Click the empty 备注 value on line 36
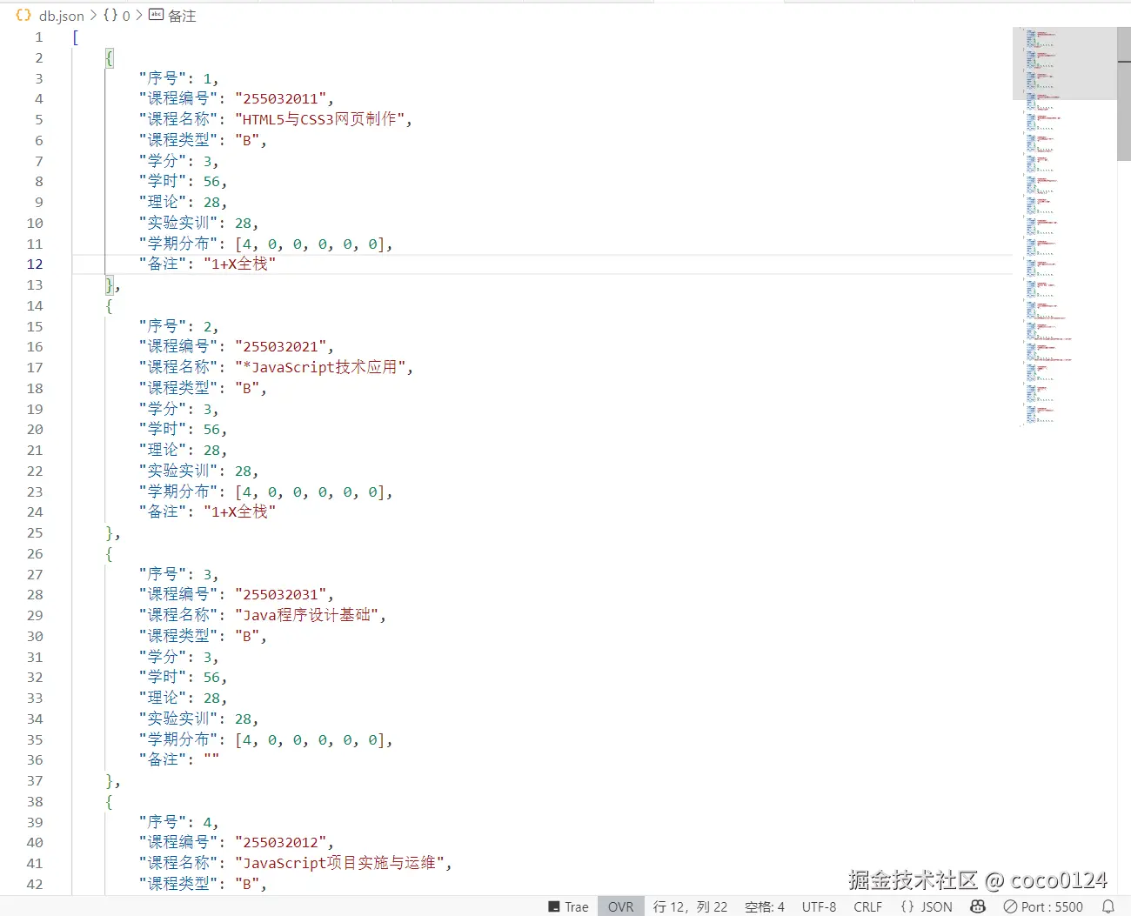The image size is (1131, 916). (211, 759)
